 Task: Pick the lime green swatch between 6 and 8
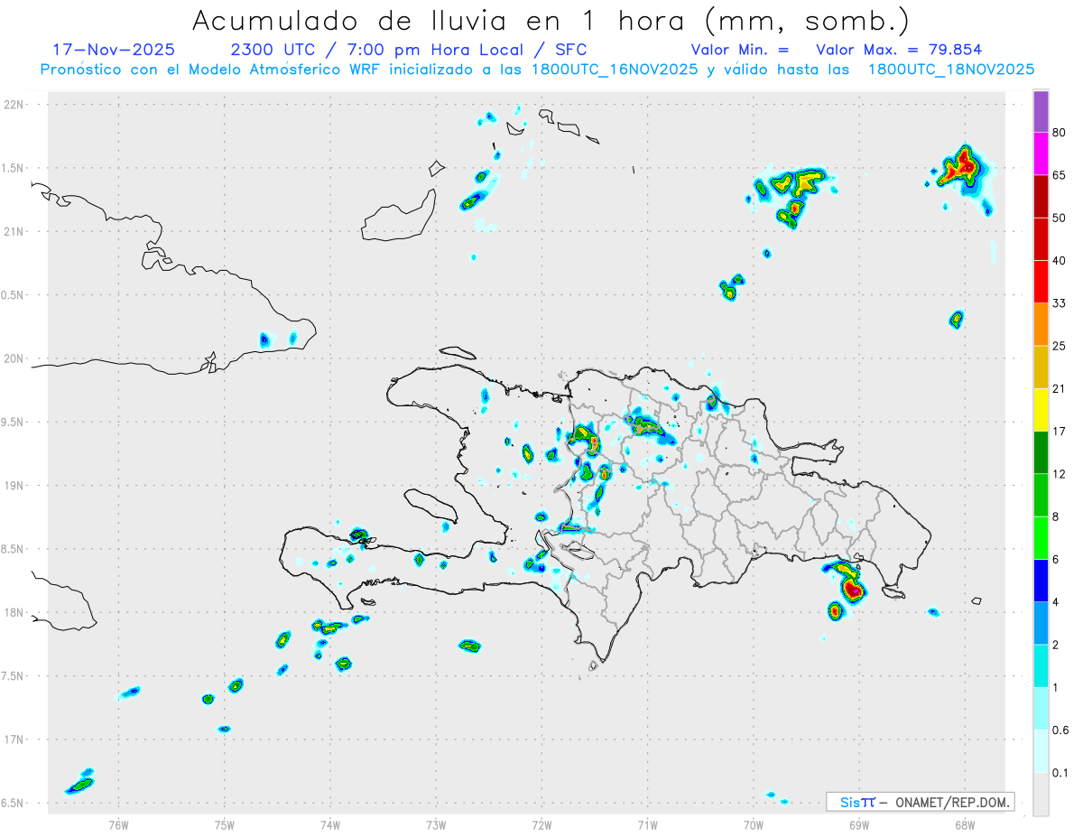[x=1041, y=538]
